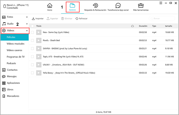Click the Buscar search field
179x115 pixels.
[x=162, y=19]
